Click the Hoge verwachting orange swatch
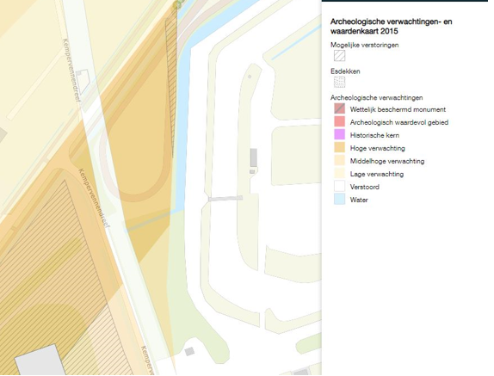Image resolution: width=494 pixels, height=376 pixels. point(339,148)
